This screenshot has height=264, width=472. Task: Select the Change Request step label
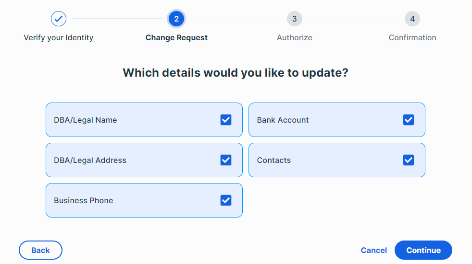click(x=176, y=38)
